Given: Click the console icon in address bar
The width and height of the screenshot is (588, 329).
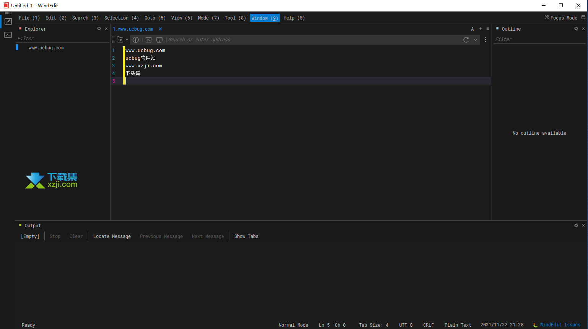Looking at the screenshot, I should click(x=149, y=40).
